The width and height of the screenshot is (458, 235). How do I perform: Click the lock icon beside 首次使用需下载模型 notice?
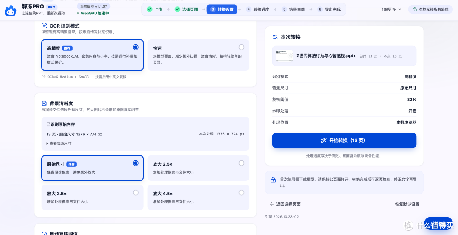273,180
